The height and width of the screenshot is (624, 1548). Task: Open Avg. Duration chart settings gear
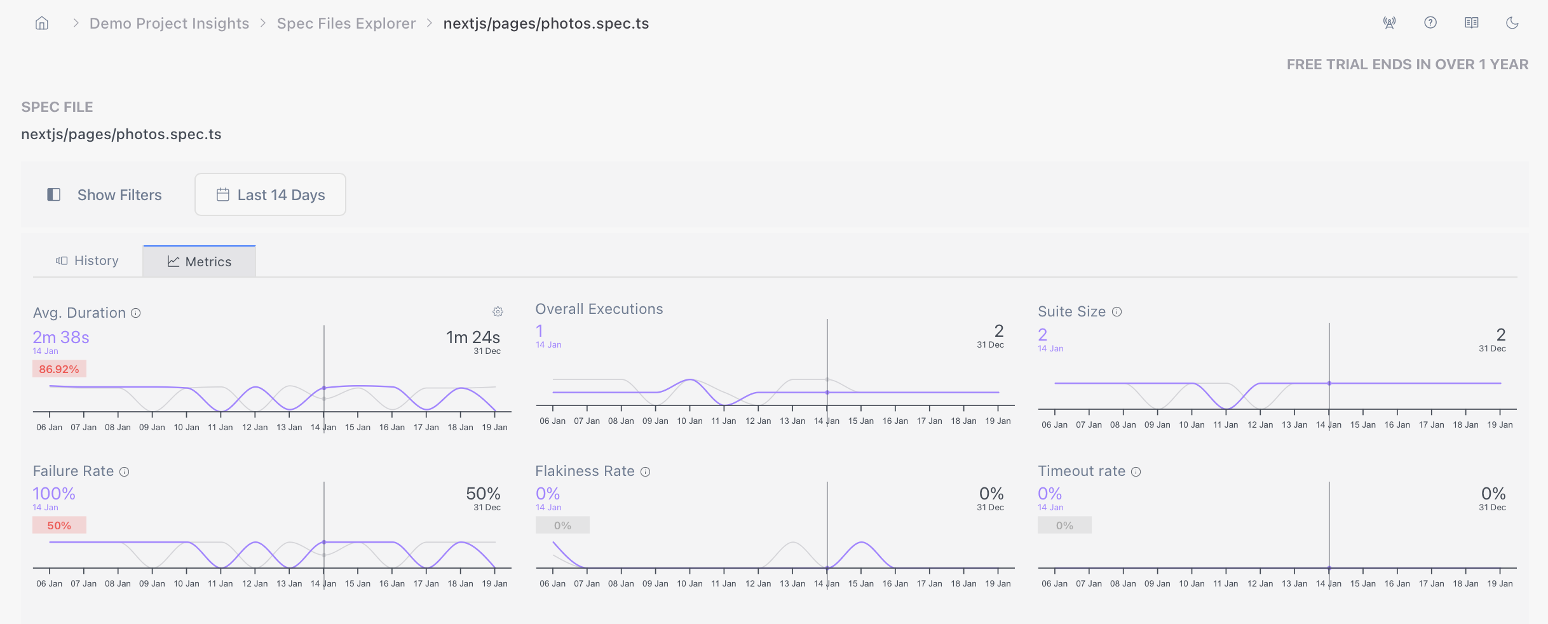[x=498, y=311]
